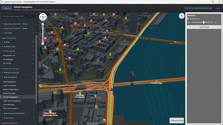The image size is (223, 125).
Task: Open the Lane-Level Navigation sample
Action: click(x=18, y=101)
